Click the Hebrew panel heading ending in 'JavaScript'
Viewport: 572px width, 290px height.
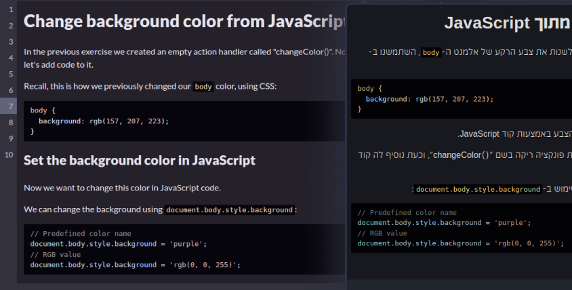pyautogui.click(x=508, y=22)
